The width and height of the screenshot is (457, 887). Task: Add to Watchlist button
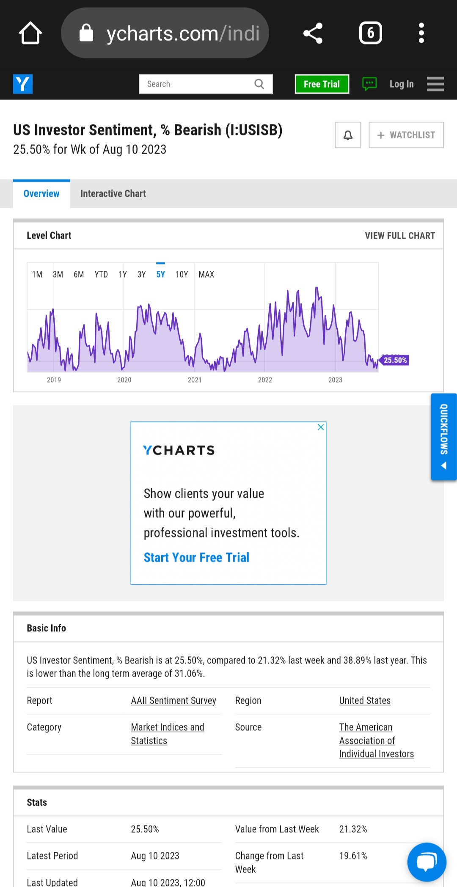[406, 135]
